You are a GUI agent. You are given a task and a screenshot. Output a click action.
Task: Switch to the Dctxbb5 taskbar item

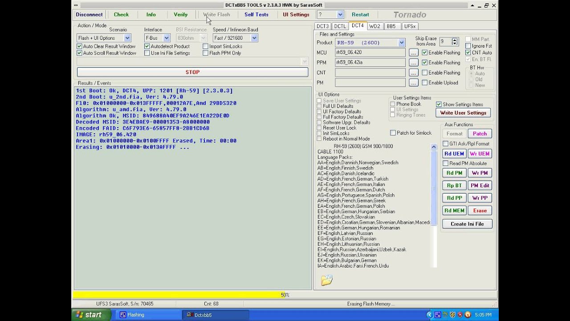pyautogui.click(x=216, y=315)
